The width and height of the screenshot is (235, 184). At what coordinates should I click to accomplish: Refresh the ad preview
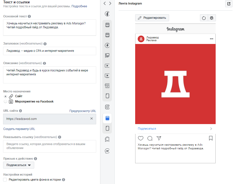click(204, 18)
